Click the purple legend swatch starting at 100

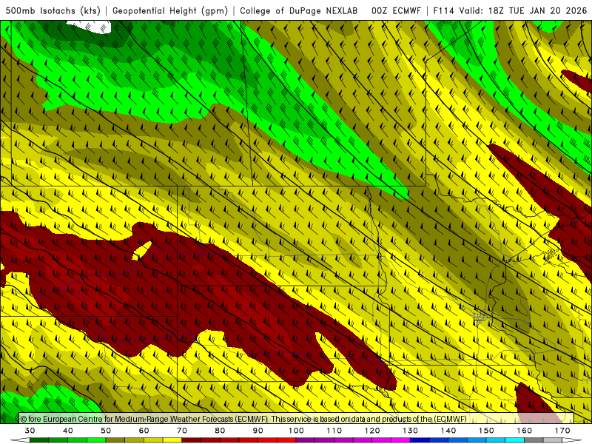306,440
